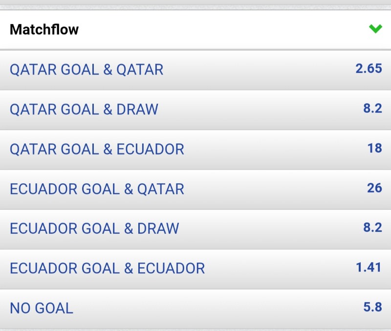Select the QATAR GOAL & ECUADOR outcome
Image resolution: width=391 pixels, height=331 pixels.
[97, 149]
